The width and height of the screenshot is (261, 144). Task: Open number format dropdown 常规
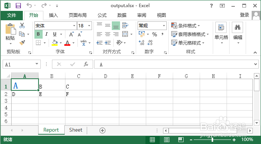click(164, 26)
